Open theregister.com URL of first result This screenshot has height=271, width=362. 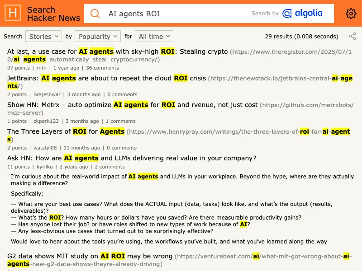tap(179, 55)
